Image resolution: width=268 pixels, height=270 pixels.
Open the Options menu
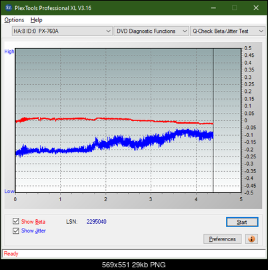click(14, 20)
